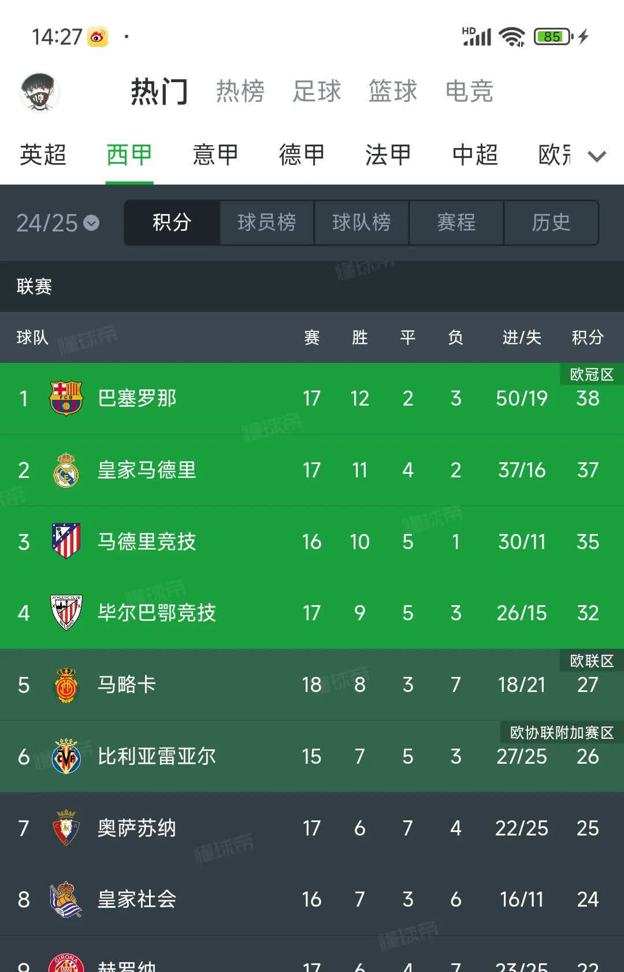Image resolution: width=624 pixels, height=972 pixels.
Task: Click the Girona club crest at bottom
Action: [x=66, y=963]
